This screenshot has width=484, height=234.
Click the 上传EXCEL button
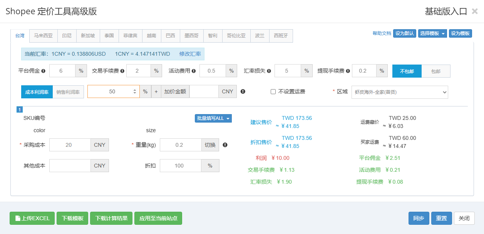(x=32, y=218)
